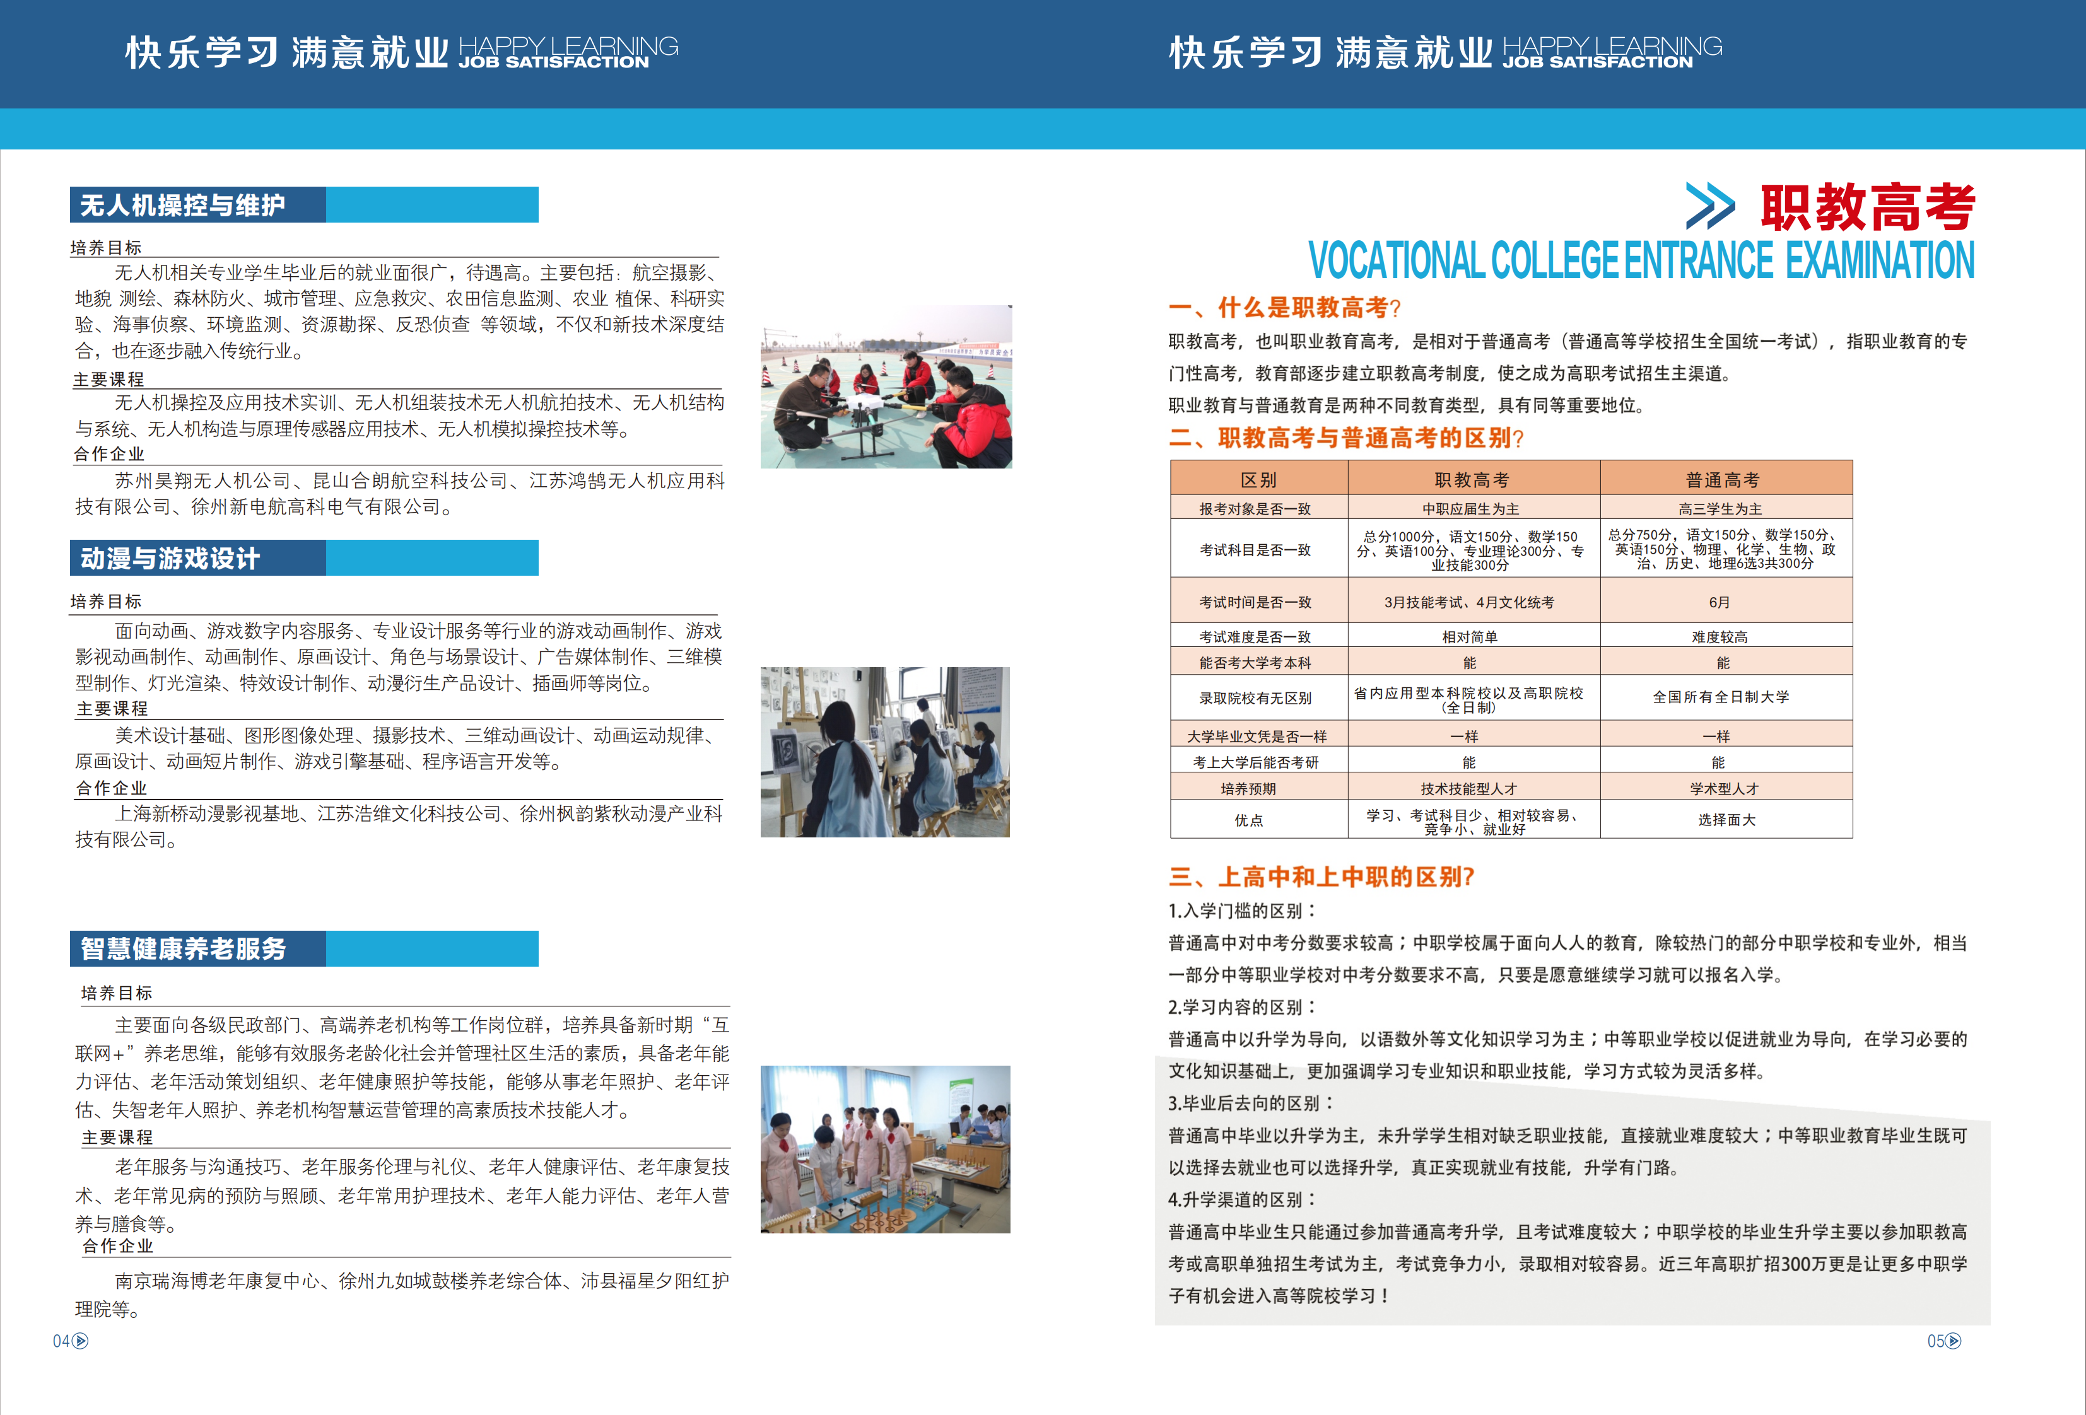Select the 无人机操控与维护 section heading
The image size is (2086, 1415).
183,206
